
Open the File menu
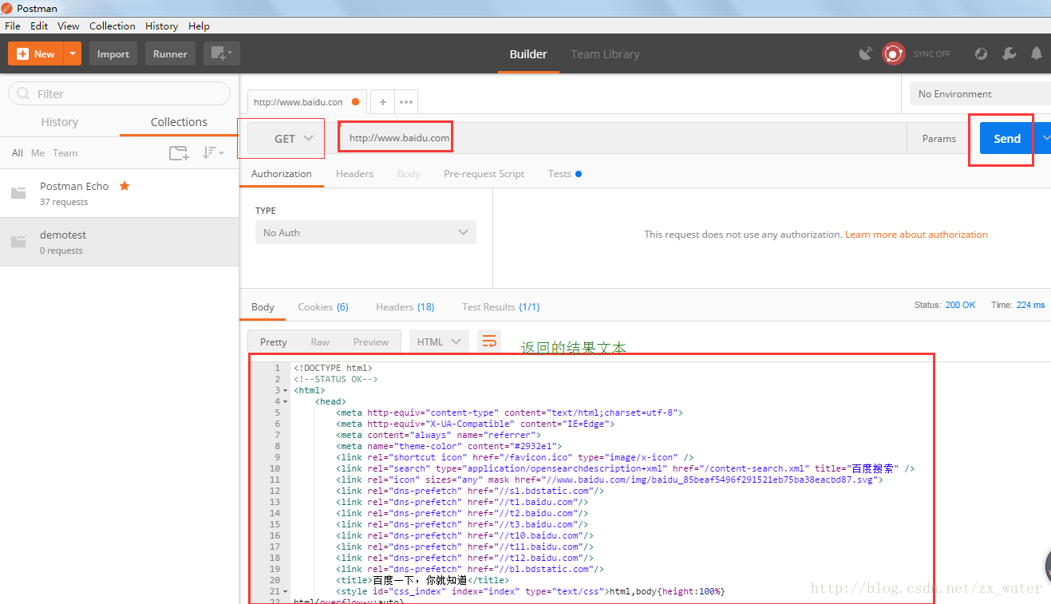click(x=12, y=26)
